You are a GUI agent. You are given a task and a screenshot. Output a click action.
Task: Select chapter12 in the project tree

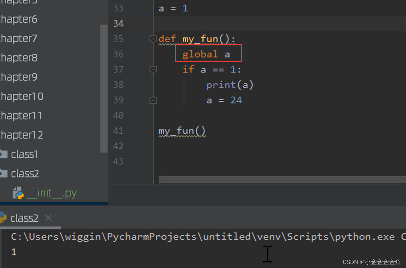click(x=21, y=135)
